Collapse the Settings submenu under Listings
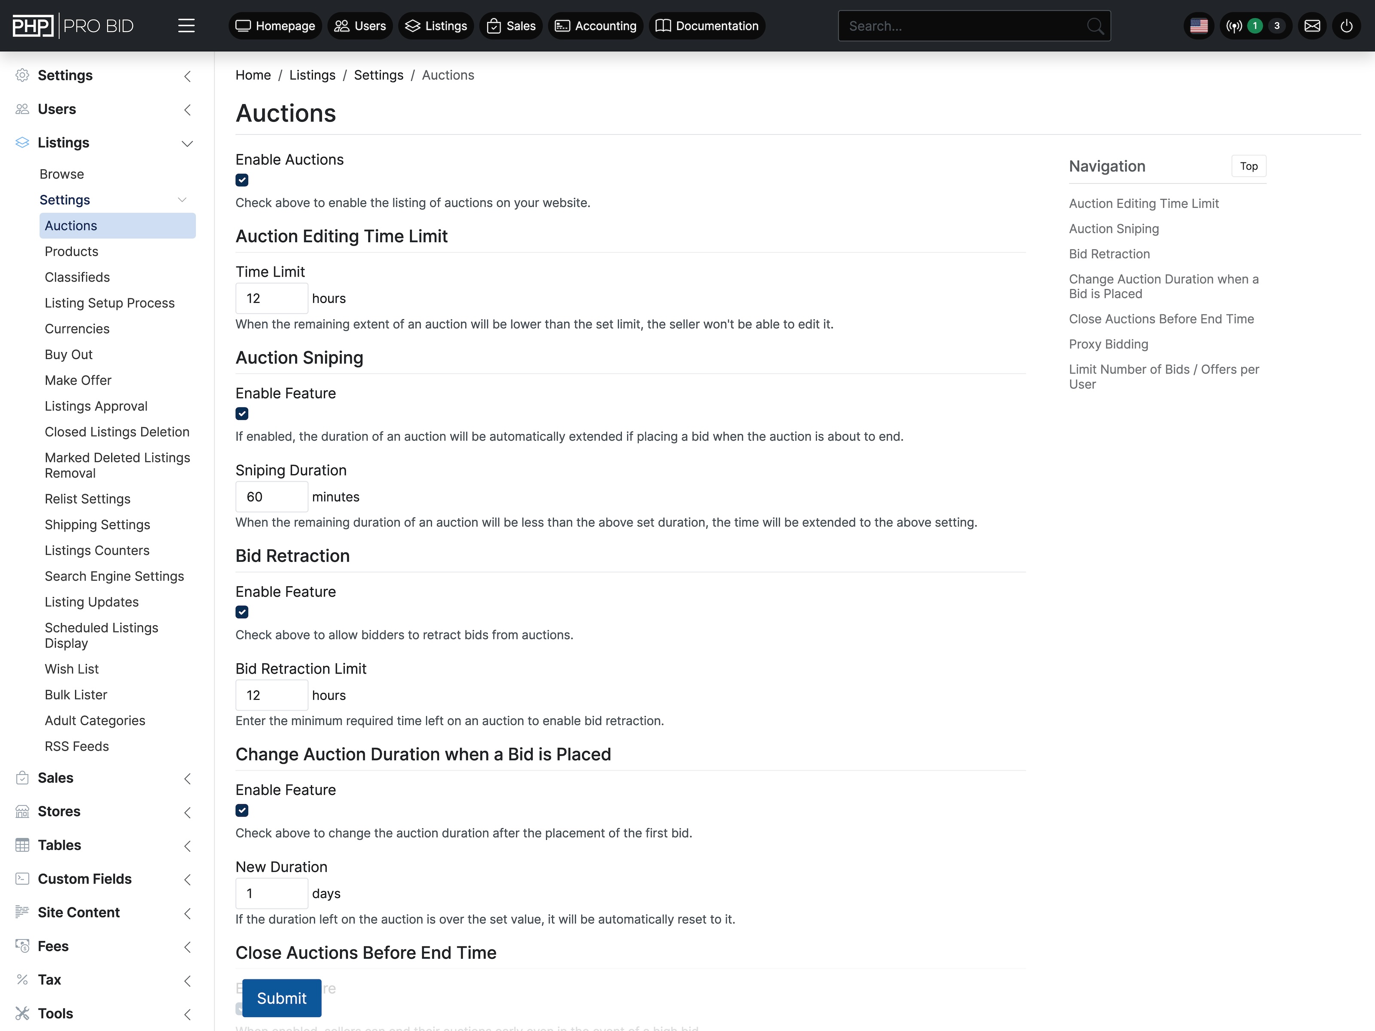Image resolution: width=1375 pixels, height=1031 pixels. [182, 199]
